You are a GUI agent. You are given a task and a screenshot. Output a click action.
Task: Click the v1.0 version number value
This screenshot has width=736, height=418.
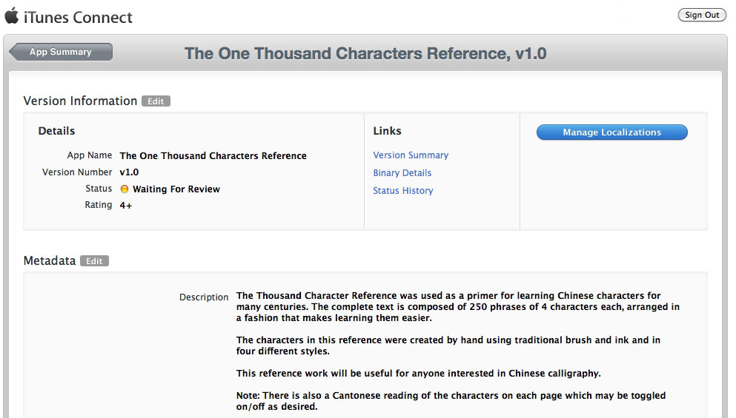[129, 172]
